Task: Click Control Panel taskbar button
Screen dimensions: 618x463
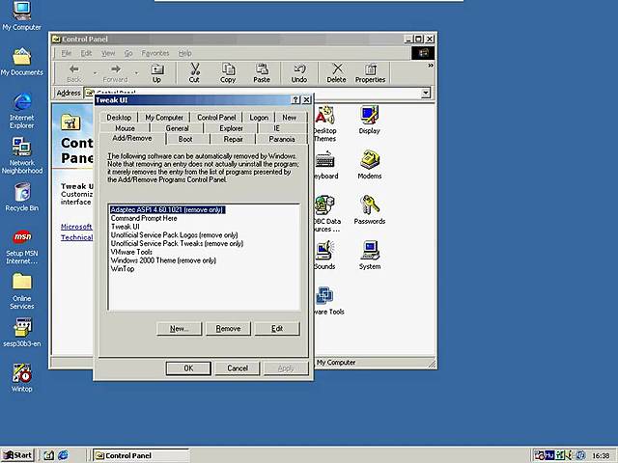Action: coord(141,455)
